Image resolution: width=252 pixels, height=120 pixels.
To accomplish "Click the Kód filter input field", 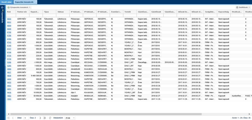I will [11, 15].
